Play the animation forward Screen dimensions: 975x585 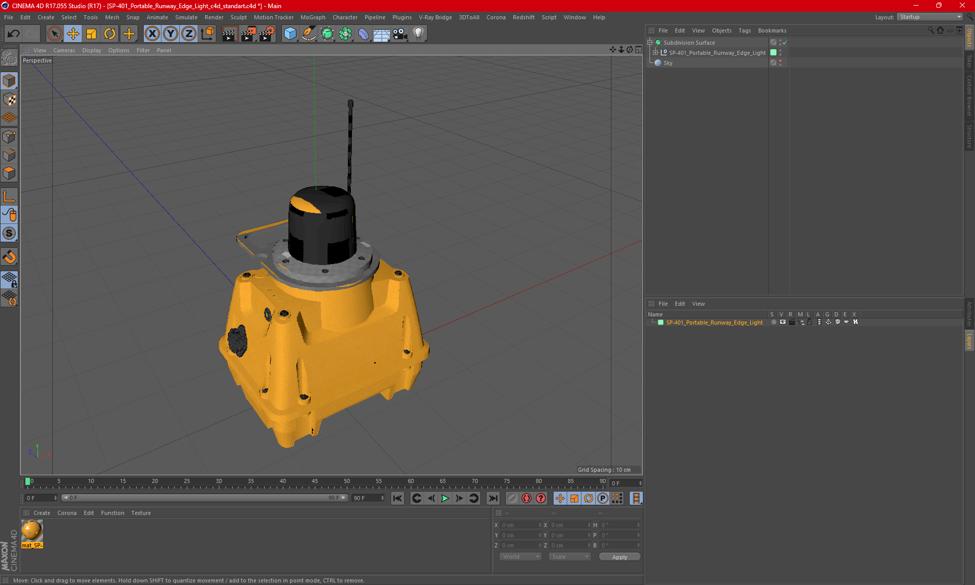445,499
